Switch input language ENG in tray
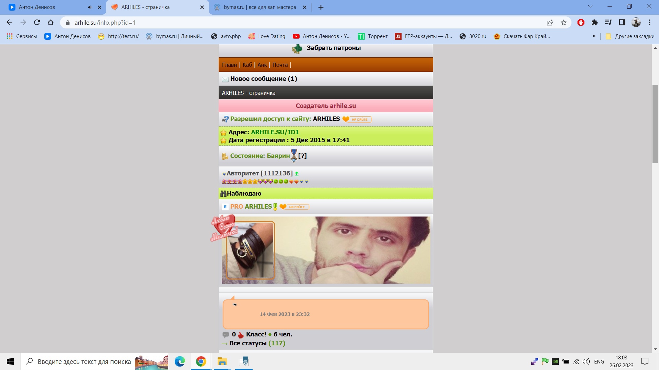Viewport: 659px width, 370px height. point(599,361)
